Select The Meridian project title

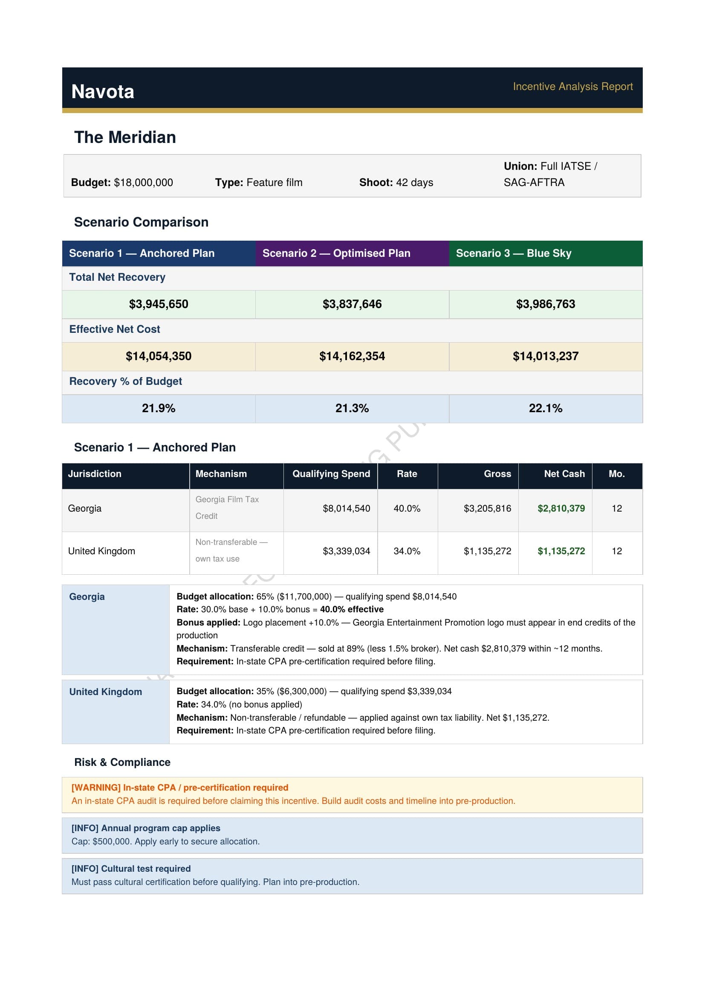coord(125,137)
